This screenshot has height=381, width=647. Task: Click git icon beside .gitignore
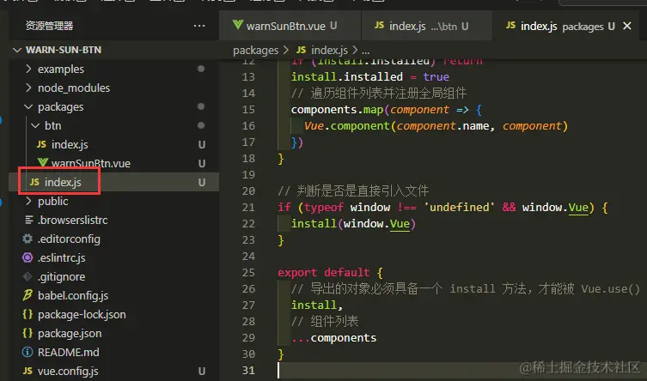click(27, 276)
